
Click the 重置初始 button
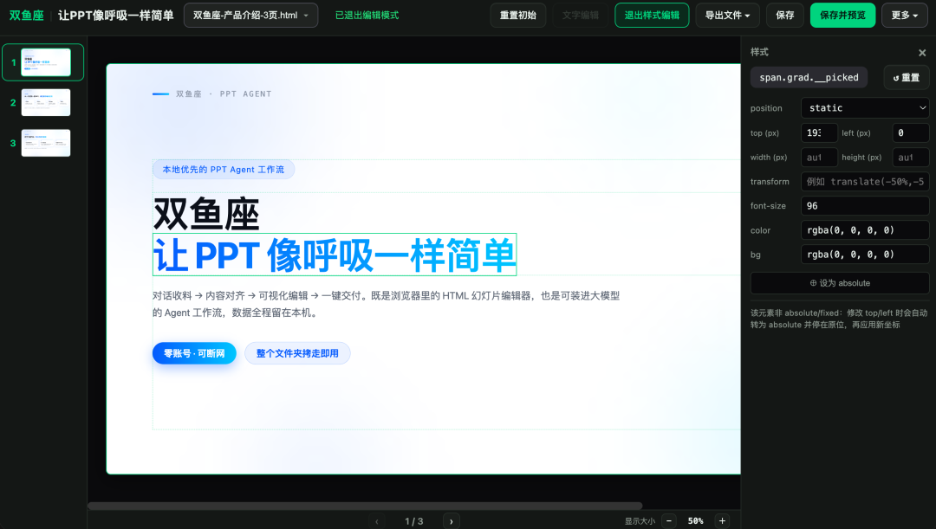[518, 16]
